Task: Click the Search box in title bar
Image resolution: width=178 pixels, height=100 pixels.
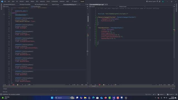Action: point(75,1)
